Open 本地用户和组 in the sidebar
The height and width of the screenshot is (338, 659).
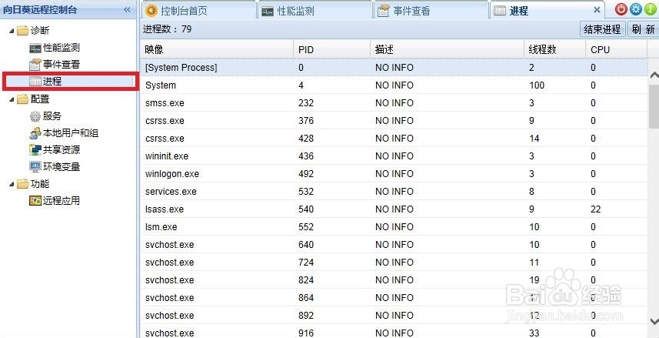point(71,133)
